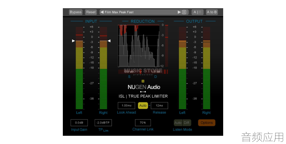The image size is (286, 144).
Task: Click the left input threshold triangle marker
Action: coord(74,41)
